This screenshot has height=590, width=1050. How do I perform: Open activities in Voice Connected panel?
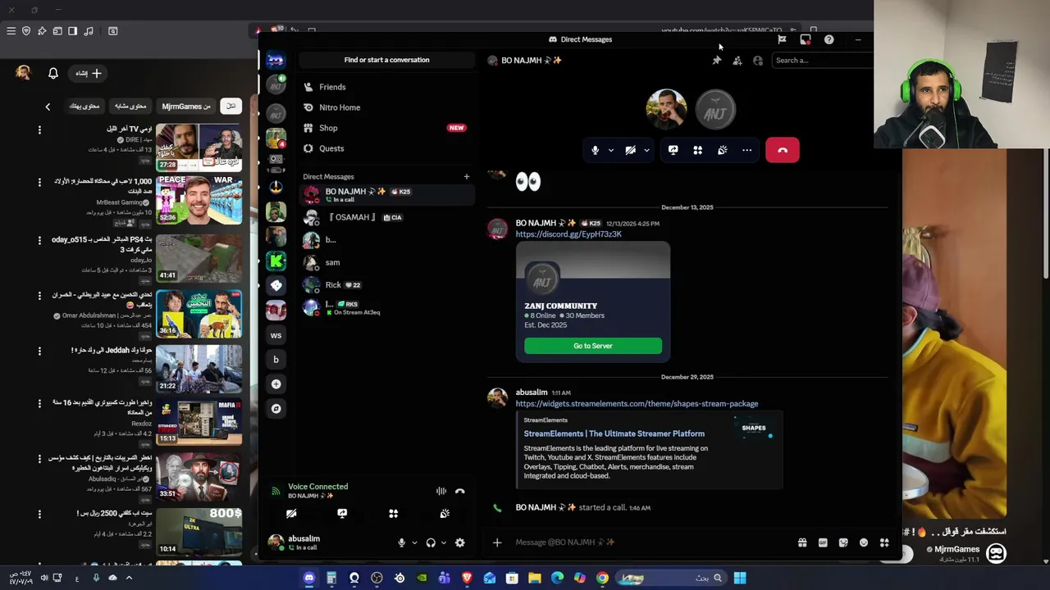click(394, 513)
